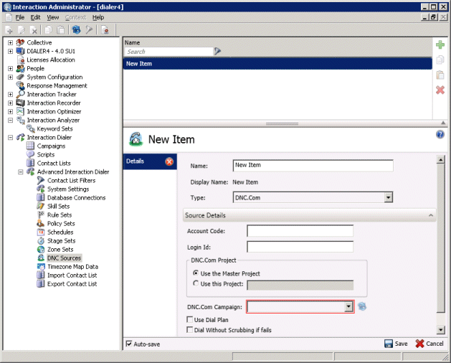Select the Use this Project radio button
The width and height of the screenshot is (451, 363).
pyautogui.click(x=196, y=284)
